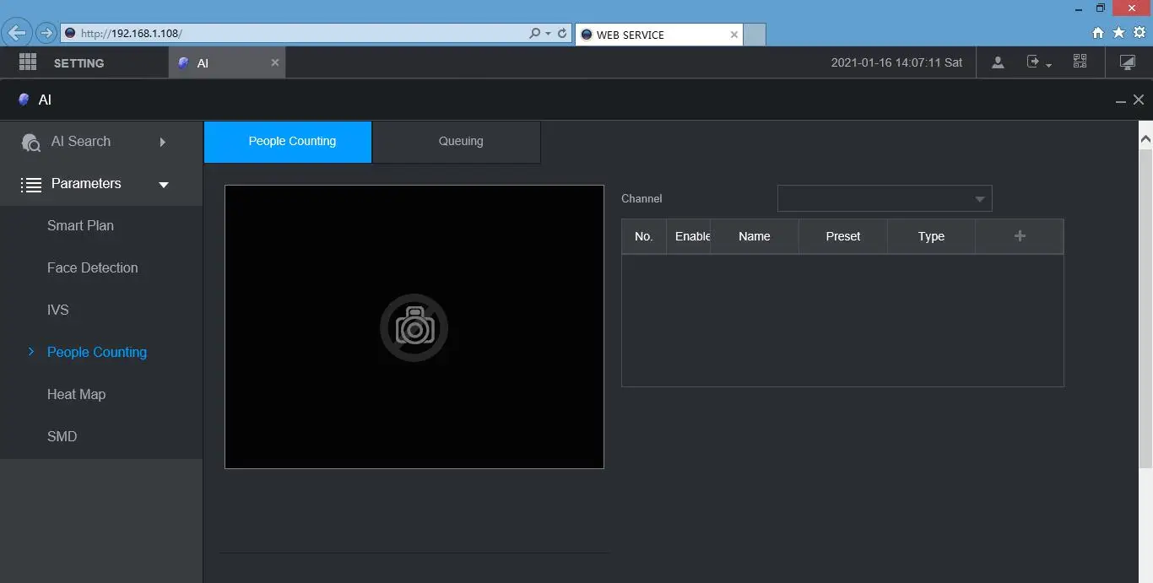This screenshot has width=1153, height=583.
Task: Open the Heat Map page
Action: pos(77,394)
